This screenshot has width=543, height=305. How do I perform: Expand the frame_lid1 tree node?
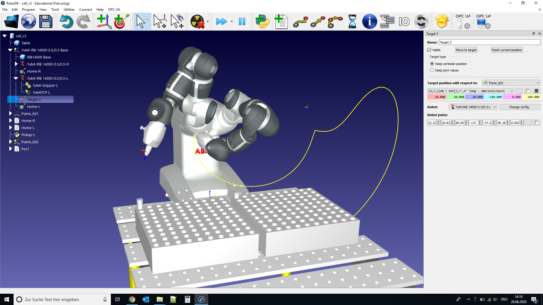10,114
